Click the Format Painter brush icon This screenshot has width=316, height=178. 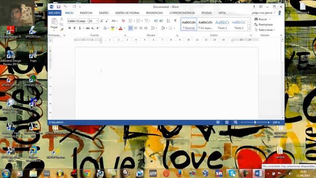pos(61,29)
